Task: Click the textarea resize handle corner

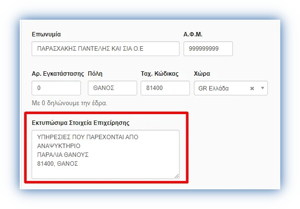Action: pos(177,176)
